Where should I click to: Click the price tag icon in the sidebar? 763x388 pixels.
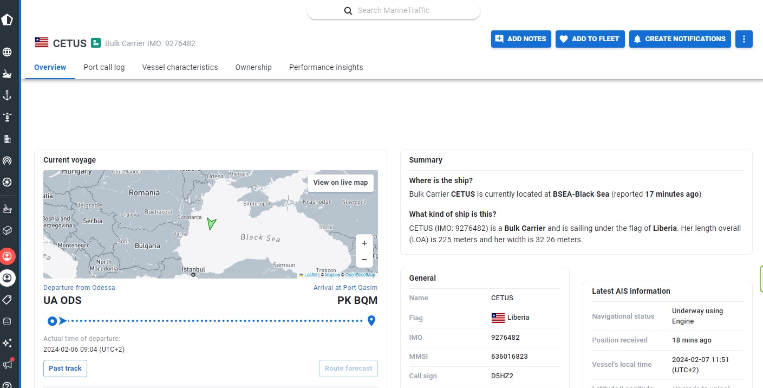point(8,300)
